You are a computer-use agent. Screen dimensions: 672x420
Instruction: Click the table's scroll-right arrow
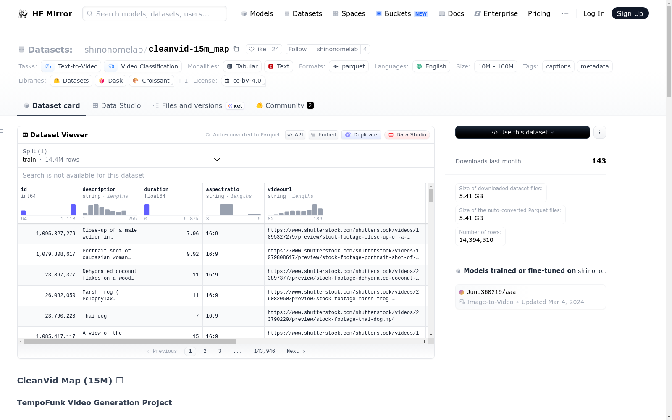tap(425, 341)
